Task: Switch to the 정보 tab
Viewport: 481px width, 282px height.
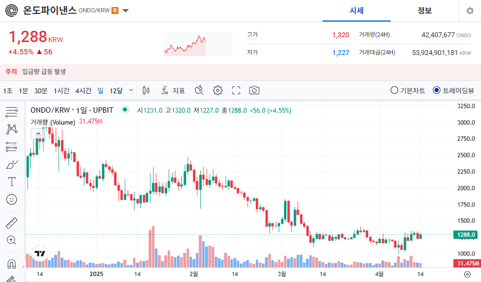Action: 425,11
